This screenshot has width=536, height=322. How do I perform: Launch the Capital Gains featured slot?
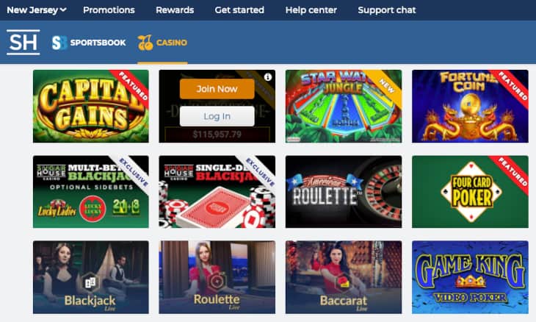click(x=91, y=106)
